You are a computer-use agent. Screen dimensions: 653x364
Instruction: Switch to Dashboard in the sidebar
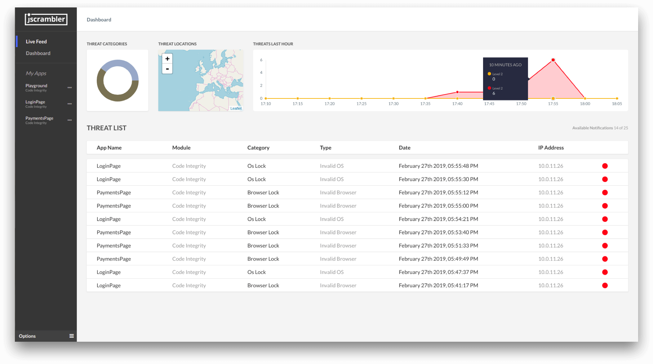38,53
